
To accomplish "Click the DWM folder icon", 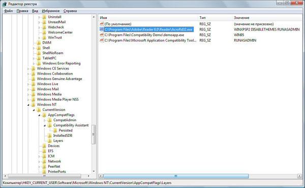I will coord(39,43).
